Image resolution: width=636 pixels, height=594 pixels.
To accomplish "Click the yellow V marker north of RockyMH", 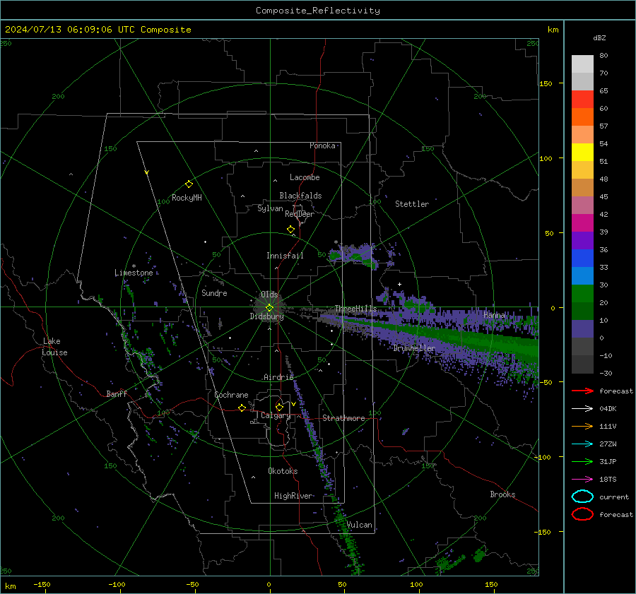I will pyautogui.click(x=147, y=172).
